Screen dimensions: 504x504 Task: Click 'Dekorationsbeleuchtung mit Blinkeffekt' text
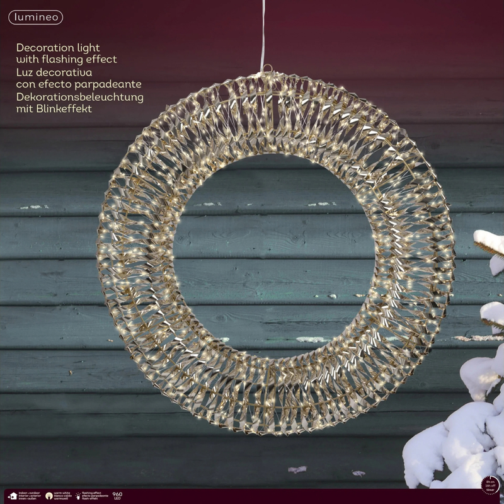(80, 103)
